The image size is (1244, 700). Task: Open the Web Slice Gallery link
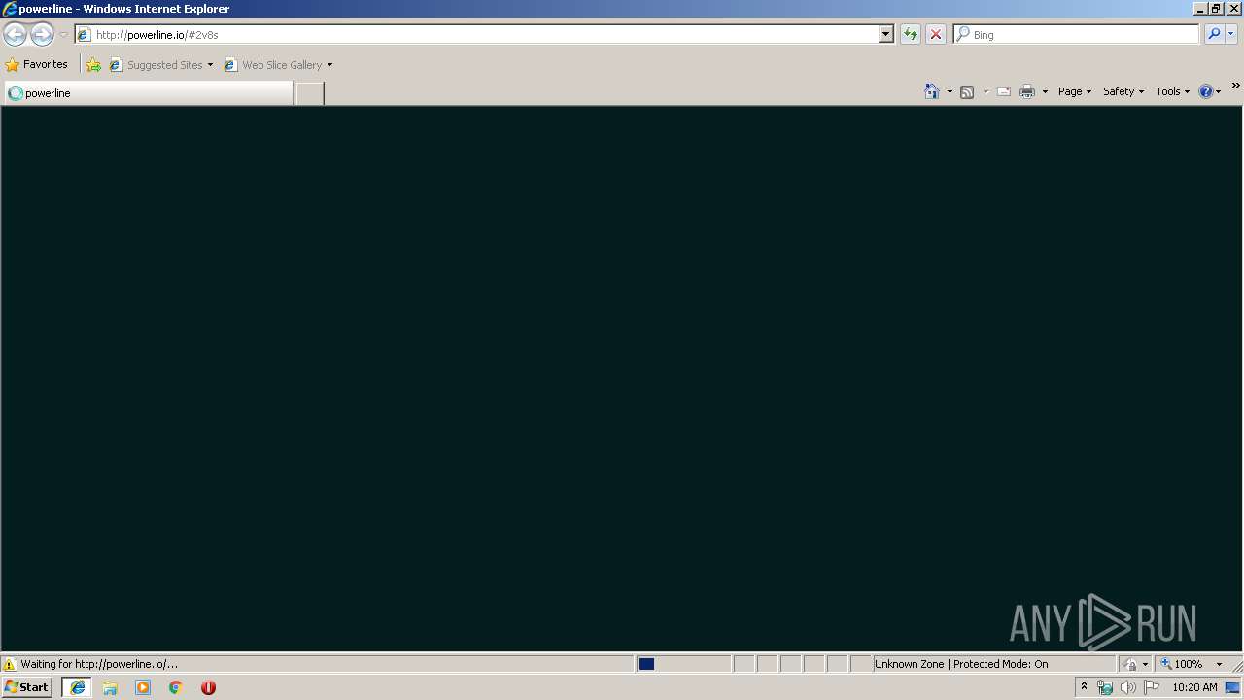pyautogui.click(x=274, y=65)
